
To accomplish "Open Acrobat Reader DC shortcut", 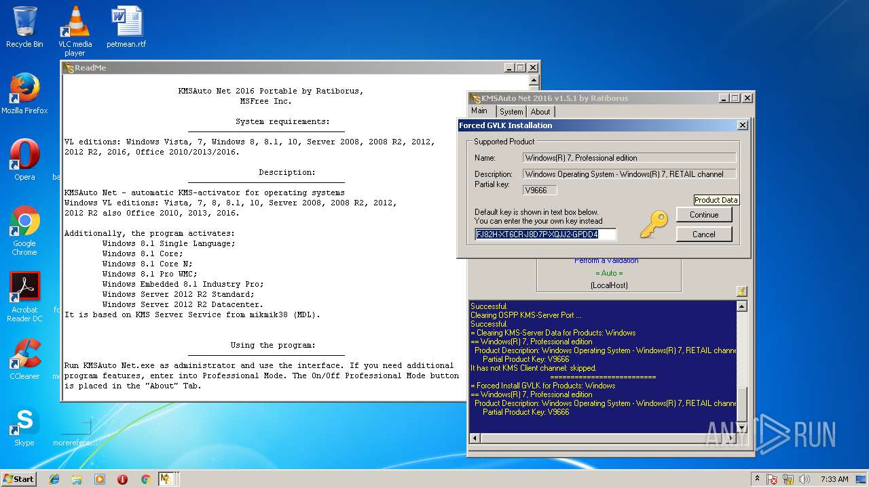I will click(x=24, y=297).
